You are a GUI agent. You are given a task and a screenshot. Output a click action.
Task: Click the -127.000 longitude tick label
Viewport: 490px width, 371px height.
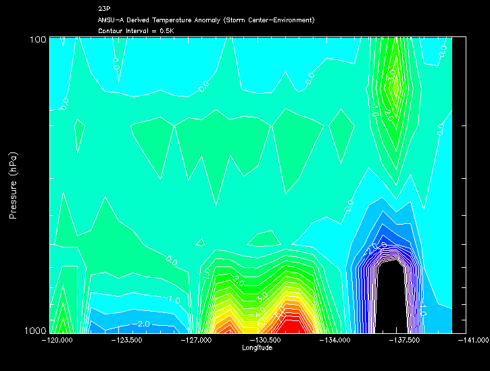(x=195, y=341)
